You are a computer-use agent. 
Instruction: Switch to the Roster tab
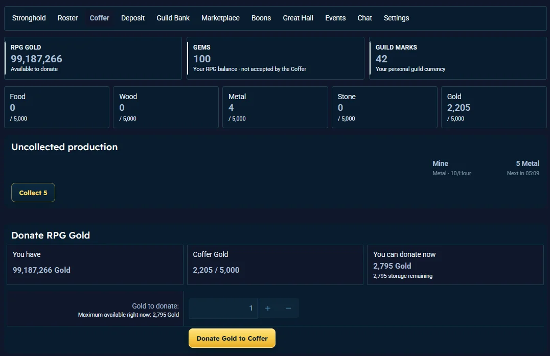click(67, 18)
